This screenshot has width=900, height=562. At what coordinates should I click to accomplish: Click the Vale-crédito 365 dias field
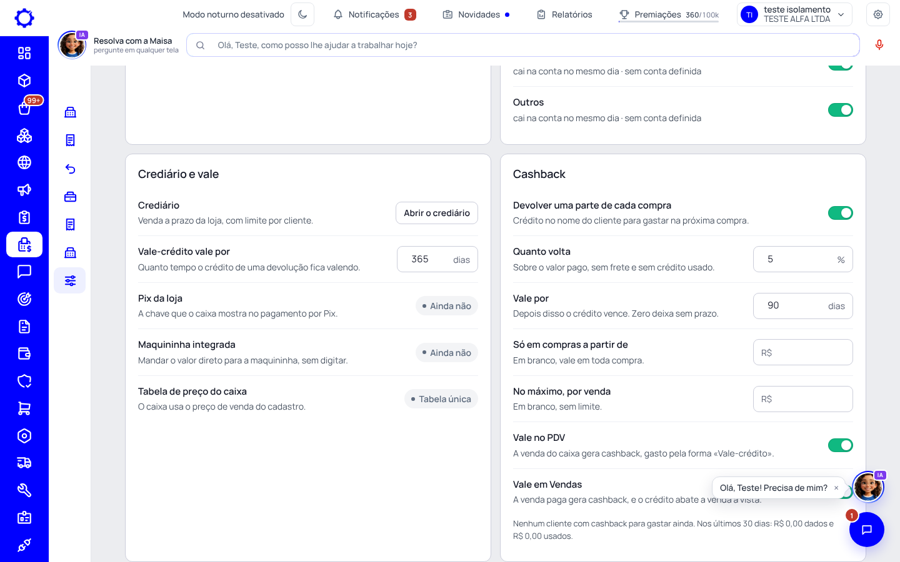pos(437,259)
